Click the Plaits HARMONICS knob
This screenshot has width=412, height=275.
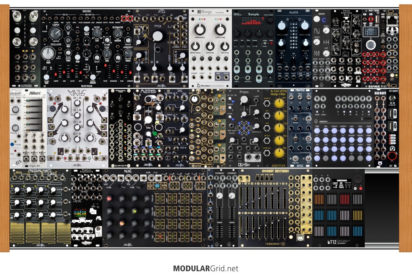[305, 26]
